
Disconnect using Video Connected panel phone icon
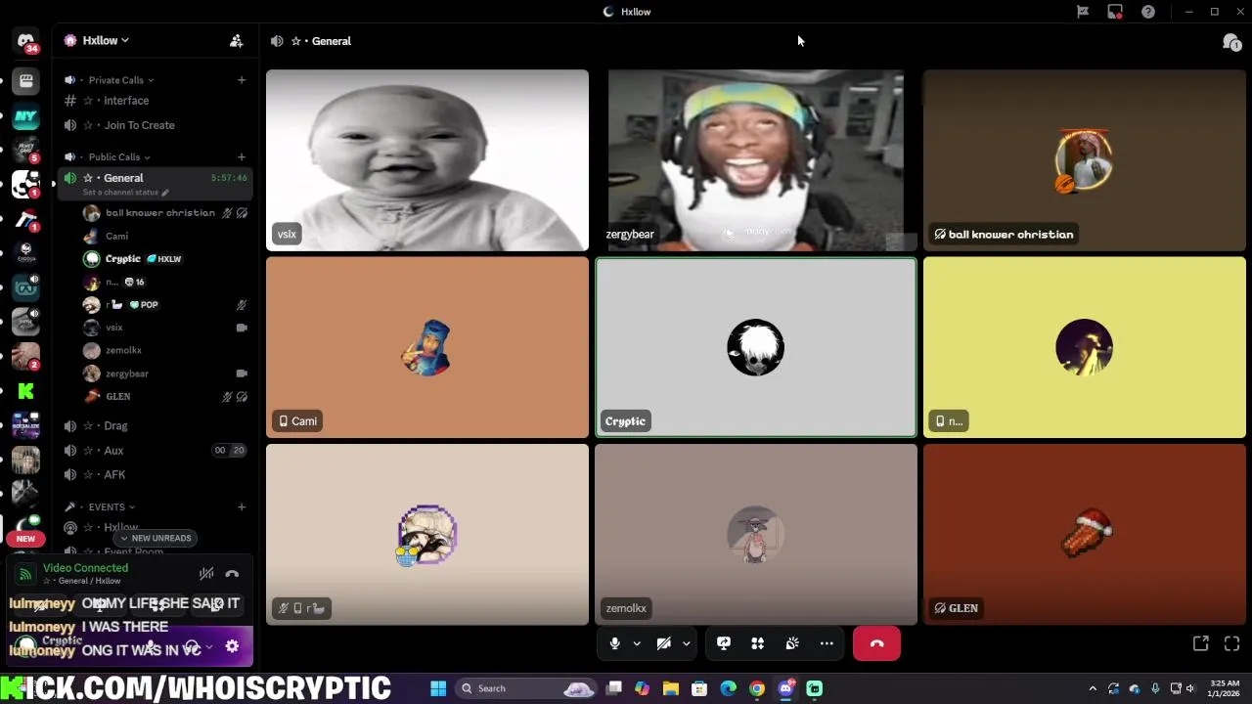pyautogui.click(x=232, y=574)
